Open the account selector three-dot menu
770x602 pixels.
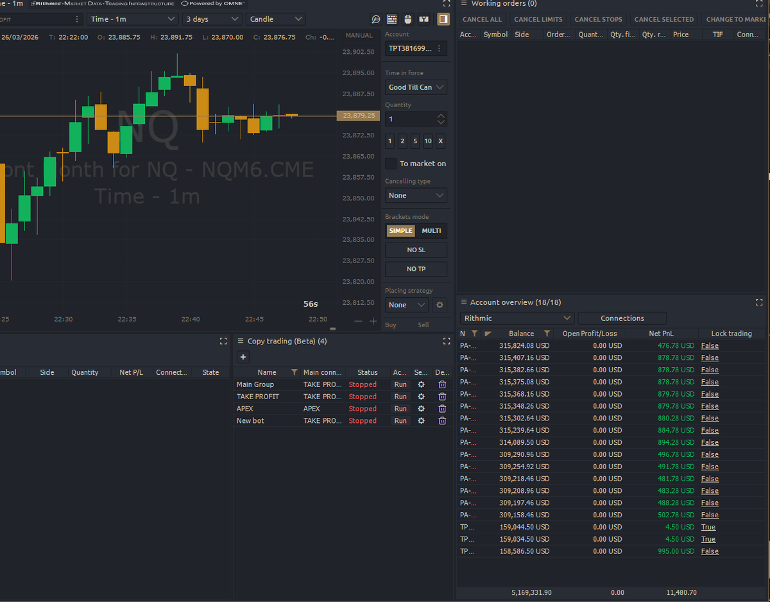click(x=439, y=48)
